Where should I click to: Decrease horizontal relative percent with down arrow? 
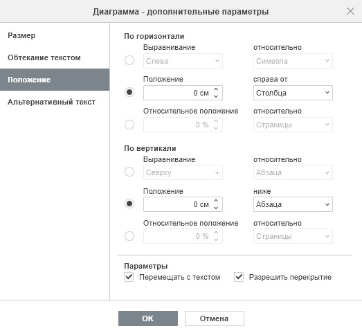[216, 128]
